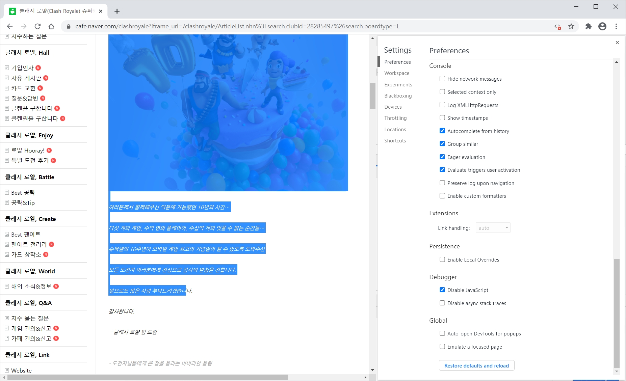Open the Throttling settings tab
This screenshot has height=381, width=626.
click(x=395, y=118)
